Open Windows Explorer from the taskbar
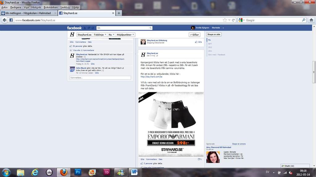The width and height of the screenshot is (316, 177). pyautogui.click(x=21, y=172)
